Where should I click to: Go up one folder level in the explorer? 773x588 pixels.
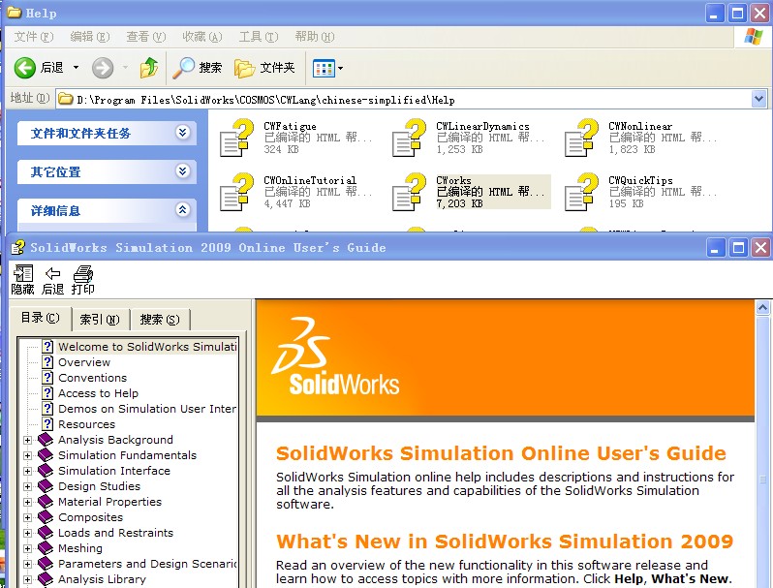tap(149, 68)
